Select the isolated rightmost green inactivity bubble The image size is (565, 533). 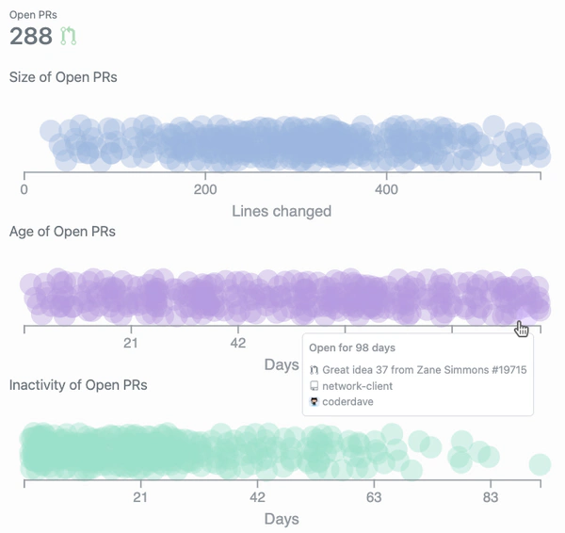click(540, 464)
